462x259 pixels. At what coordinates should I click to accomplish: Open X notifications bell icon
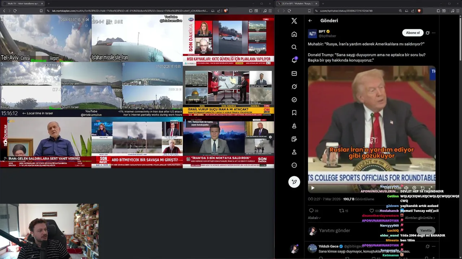point(294,60)
